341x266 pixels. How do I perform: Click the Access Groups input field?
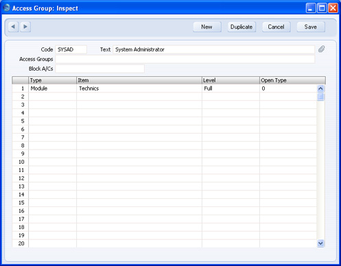[185, 59]
